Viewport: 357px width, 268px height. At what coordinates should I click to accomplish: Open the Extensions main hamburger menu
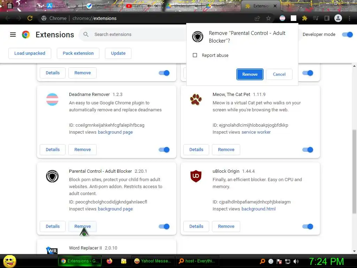pos(13,35)
